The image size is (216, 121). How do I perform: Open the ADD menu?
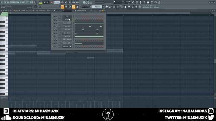(8, 2)
